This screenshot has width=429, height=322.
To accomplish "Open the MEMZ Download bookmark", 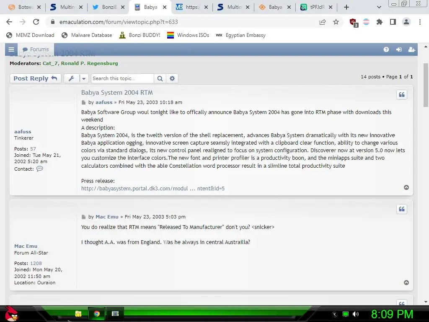I will (x=30, y=35).
